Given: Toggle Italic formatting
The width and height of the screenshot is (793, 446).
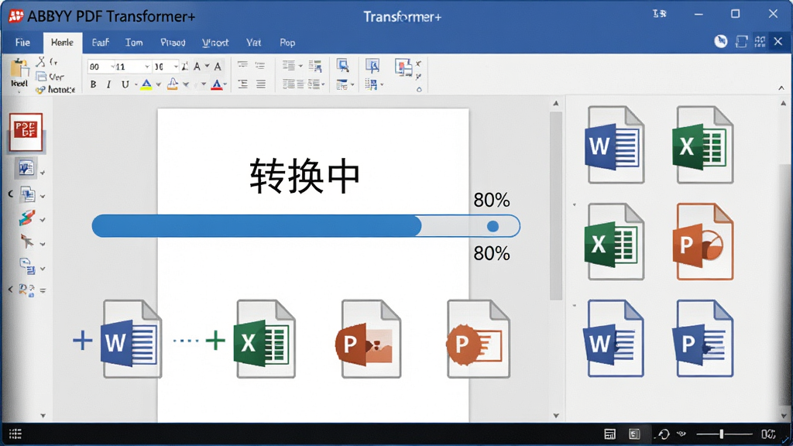Looking at the screenshot, I should [x=108, y=84].
